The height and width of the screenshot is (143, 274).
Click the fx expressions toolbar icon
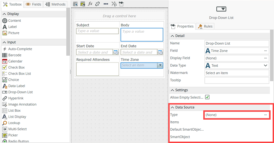click(90, 4)
